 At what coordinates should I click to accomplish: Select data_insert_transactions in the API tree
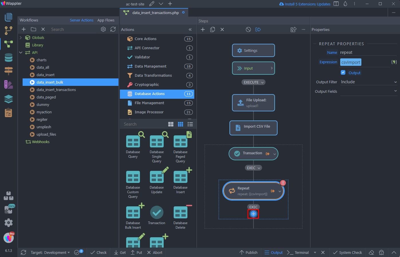[x=56, y=90]
